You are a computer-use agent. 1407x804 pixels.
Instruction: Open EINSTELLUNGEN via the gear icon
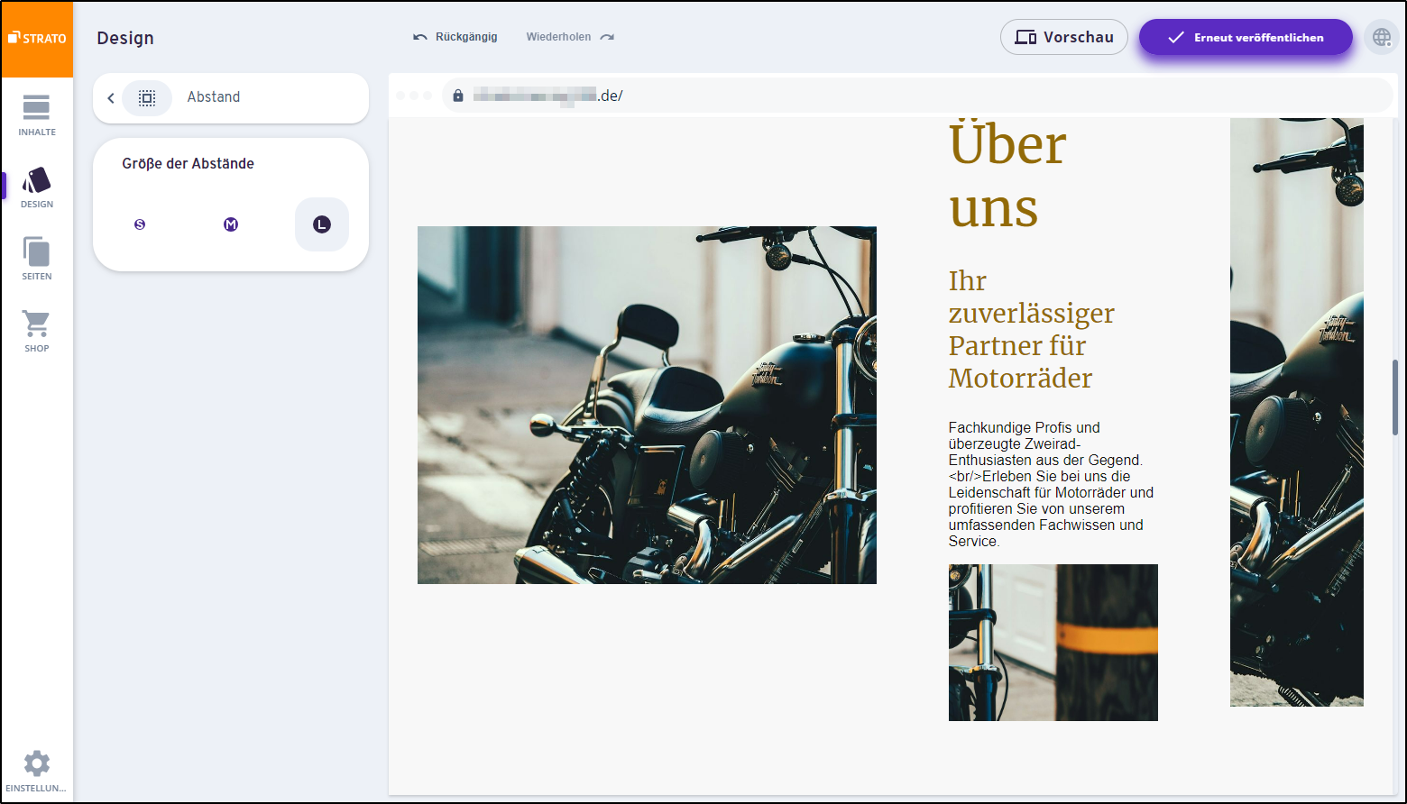point(37,762)
